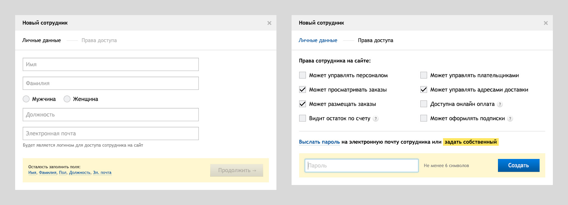Enable 'Может управлять персоналом' checkbox
The image size is (568, 205).
pos(303,75)
